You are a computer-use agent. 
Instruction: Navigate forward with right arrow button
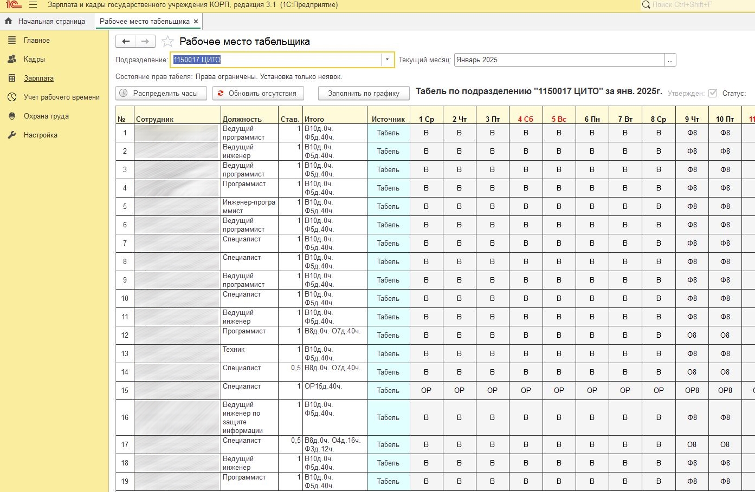click(145, 42)
